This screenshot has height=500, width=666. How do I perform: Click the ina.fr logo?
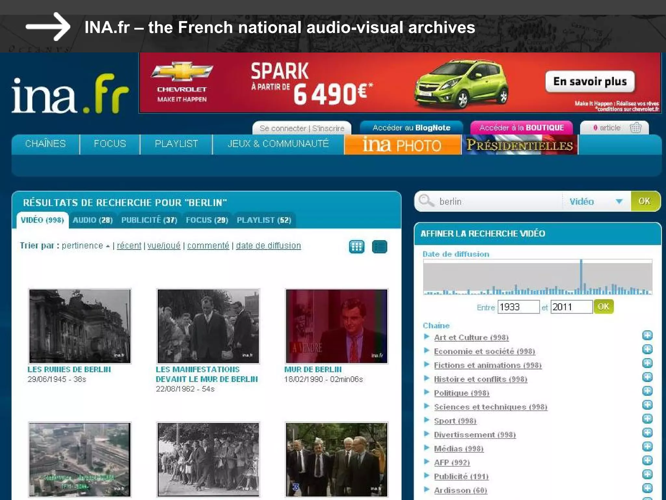(x=70, y=94)
